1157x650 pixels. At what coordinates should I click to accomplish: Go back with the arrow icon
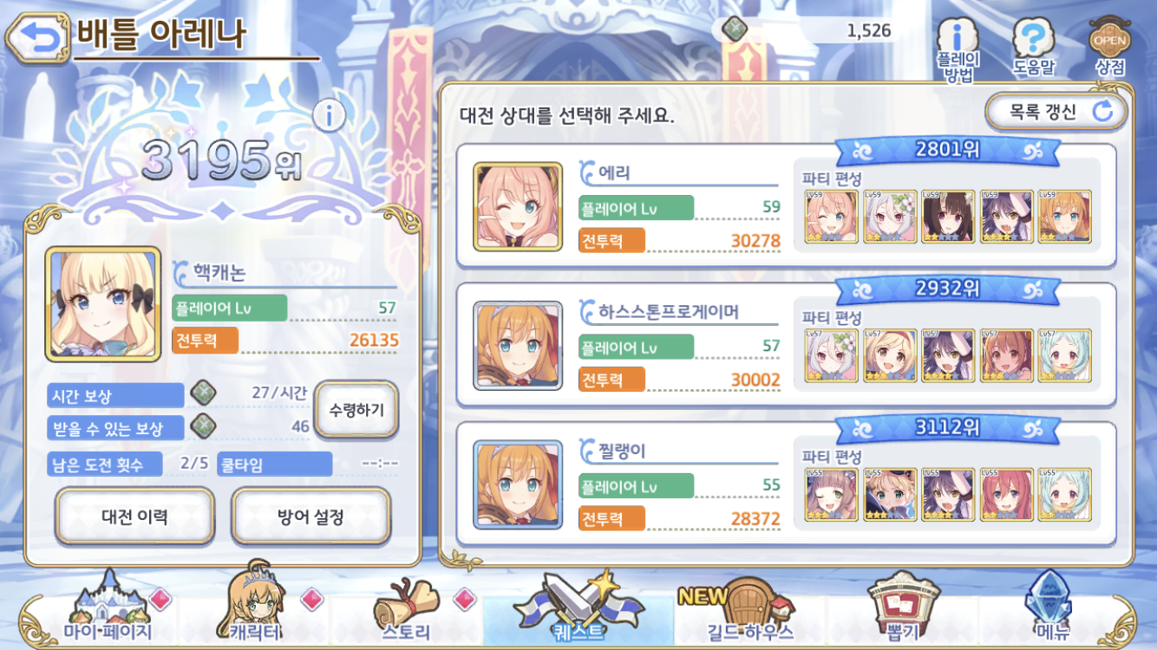point(36,36)
